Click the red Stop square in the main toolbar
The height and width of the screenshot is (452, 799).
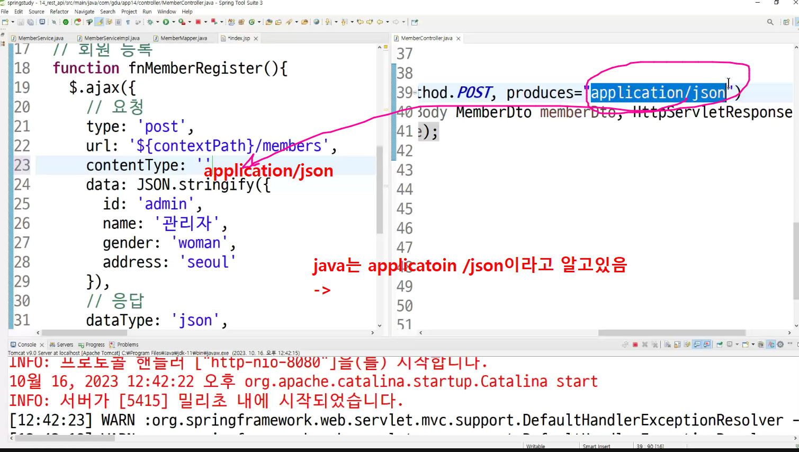(x=198, y=22)
